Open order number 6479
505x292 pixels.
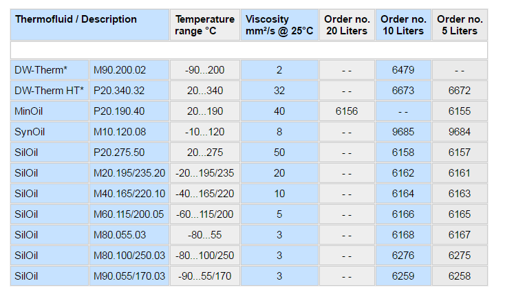tap(403, 70)
